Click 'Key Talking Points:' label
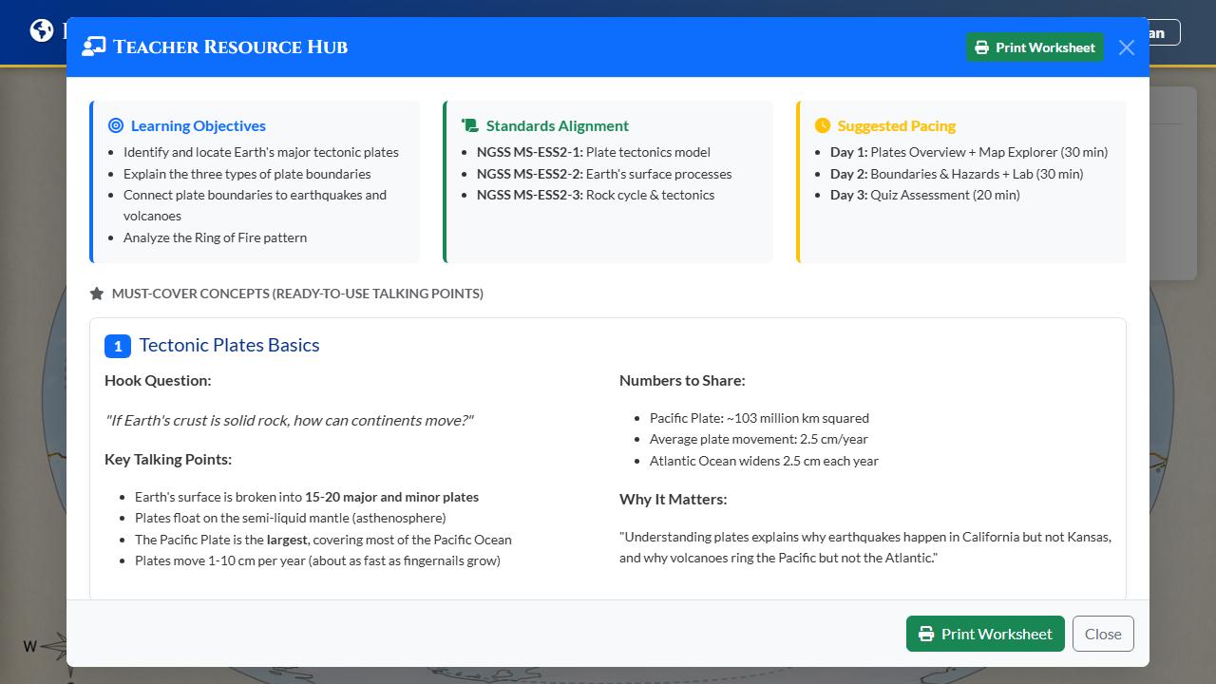This screenshot has height=684, width=1216. [x=168, y=459]
